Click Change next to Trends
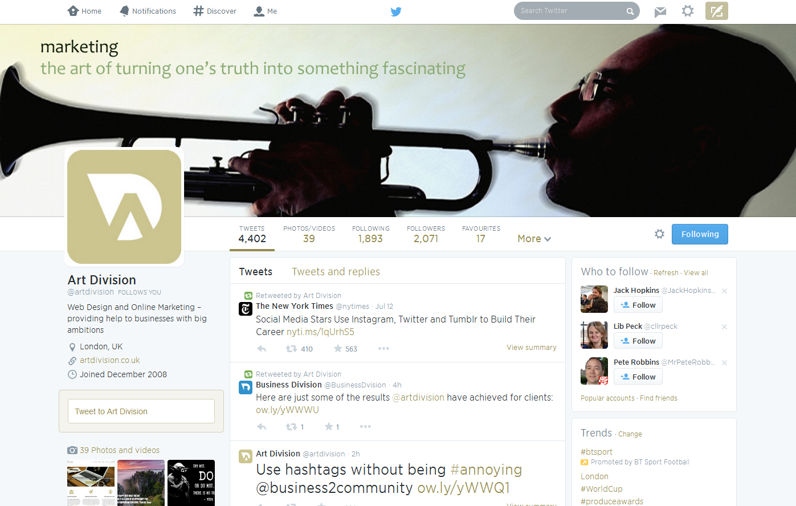Image resolution: width=796 pixels, height=506 pixels. 630,434
